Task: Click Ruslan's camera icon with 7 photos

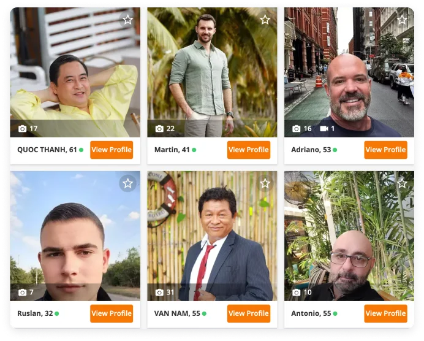Action: click(23, 293)
